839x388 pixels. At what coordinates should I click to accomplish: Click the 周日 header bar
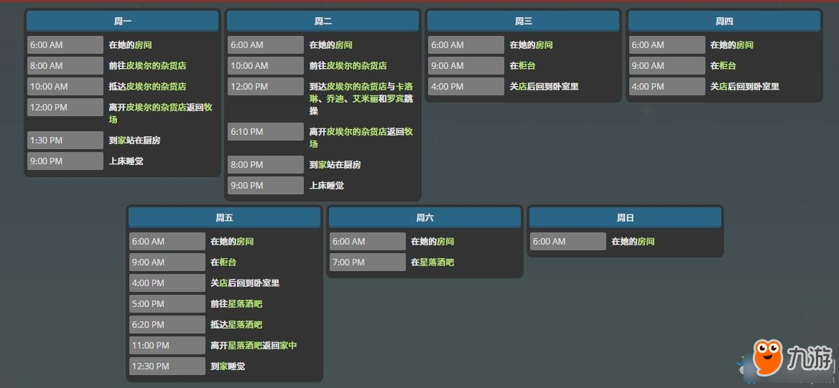coord(625,218)
